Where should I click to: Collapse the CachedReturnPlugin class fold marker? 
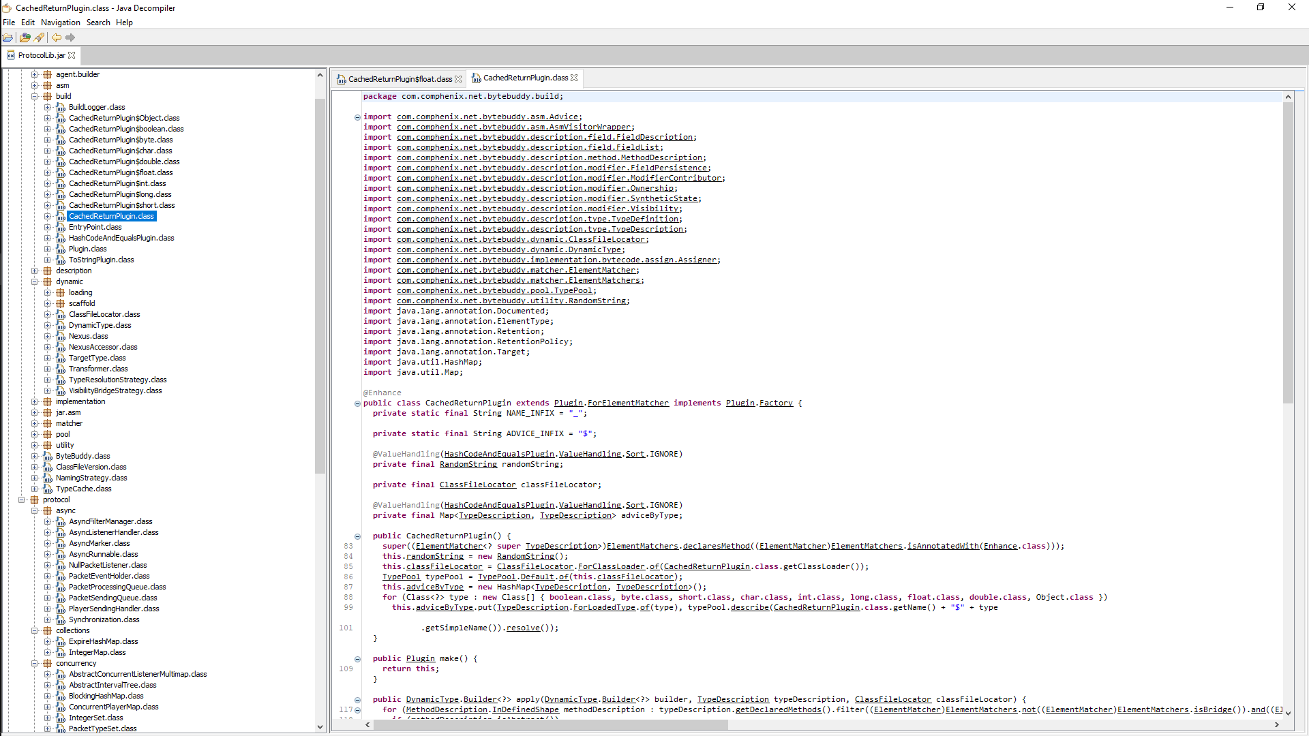(357, 403)
